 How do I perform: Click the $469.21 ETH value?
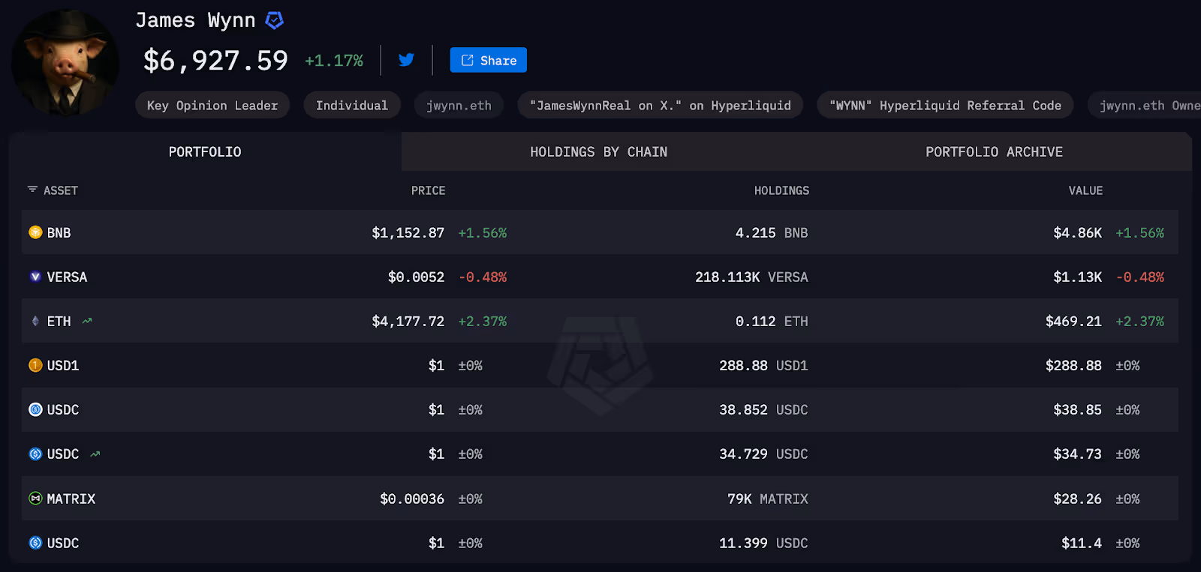click(x=1073, y=321)
